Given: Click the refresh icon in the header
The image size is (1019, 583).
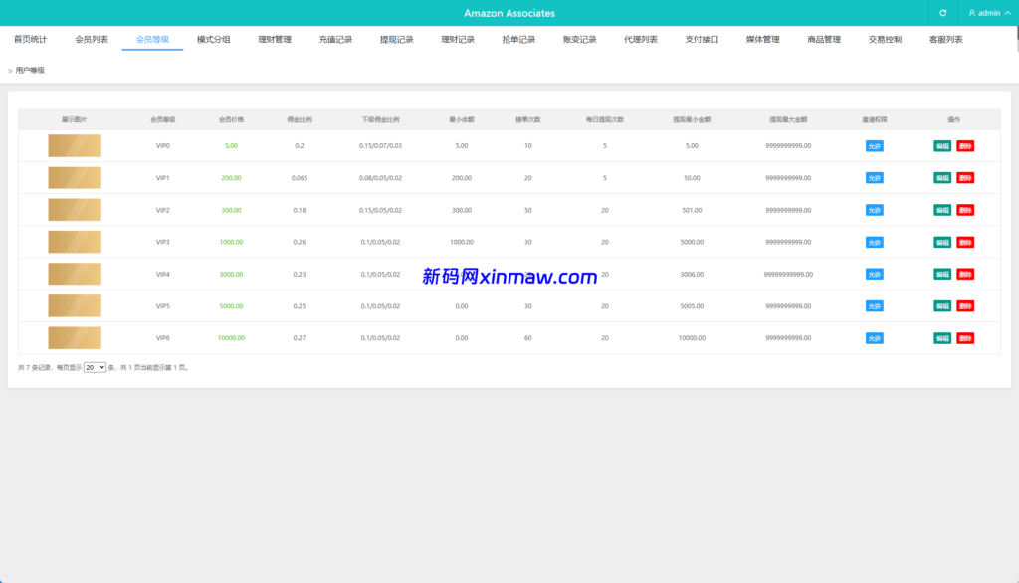Looking at the screenshot, I should [x=943, y=13].
